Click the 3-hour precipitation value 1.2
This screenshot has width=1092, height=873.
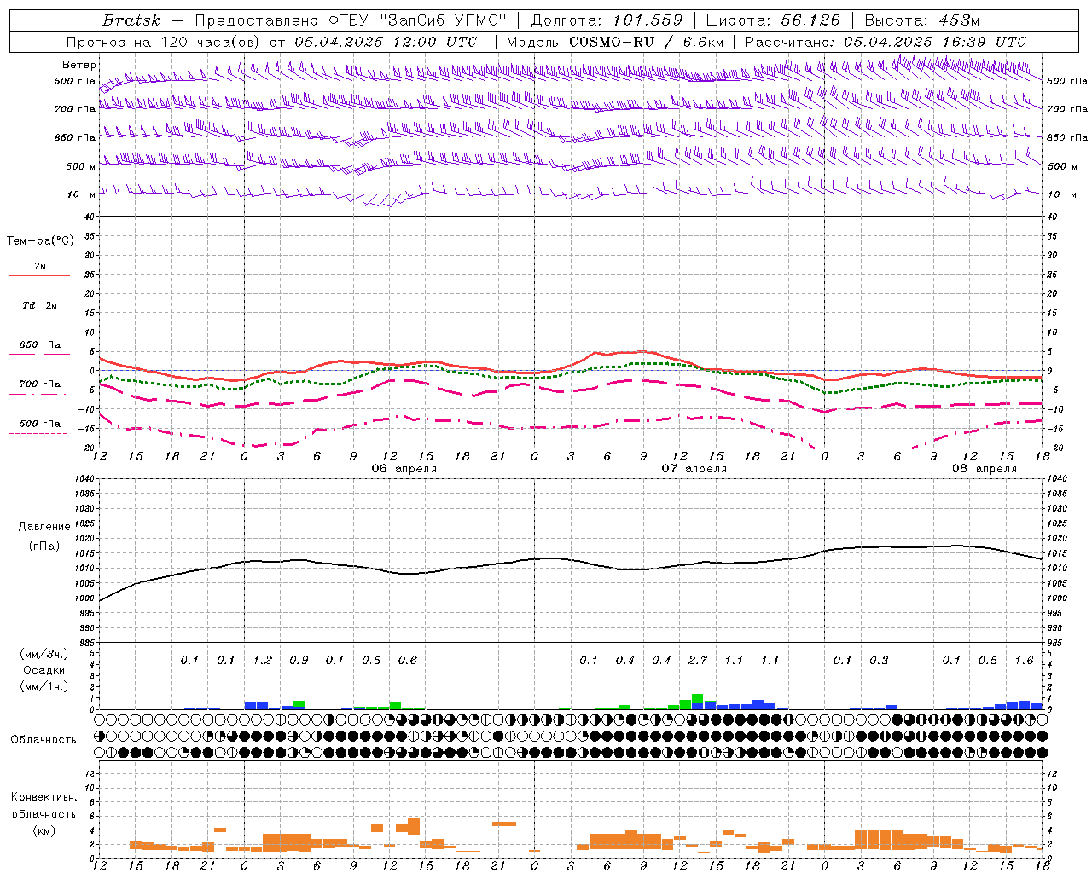coord(263,661)
